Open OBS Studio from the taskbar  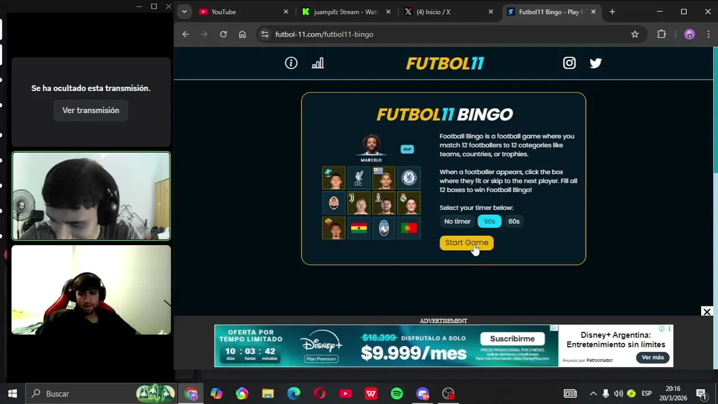(448, 393)
